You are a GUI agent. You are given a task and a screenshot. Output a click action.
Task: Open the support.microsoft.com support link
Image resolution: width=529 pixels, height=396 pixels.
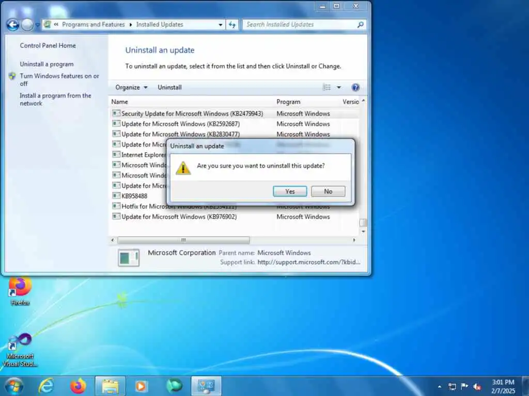309,262
